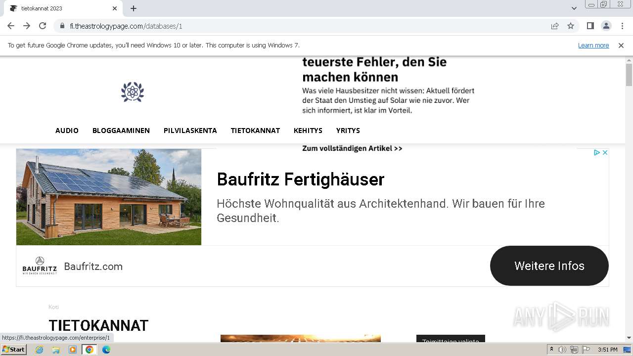Show hidden system tray icons

[x=551, y=350]
